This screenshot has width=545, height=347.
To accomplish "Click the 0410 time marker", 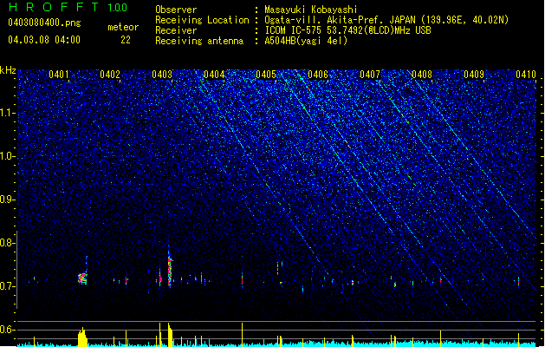I will 526,75.
